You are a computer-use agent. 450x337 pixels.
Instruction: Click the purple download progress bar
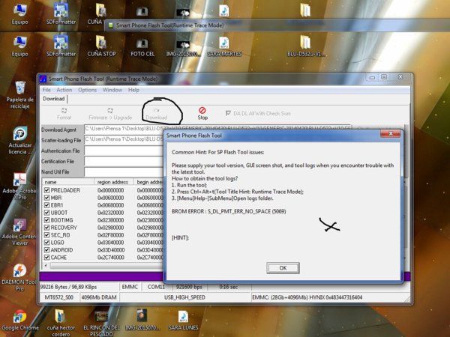coord(101,276)
